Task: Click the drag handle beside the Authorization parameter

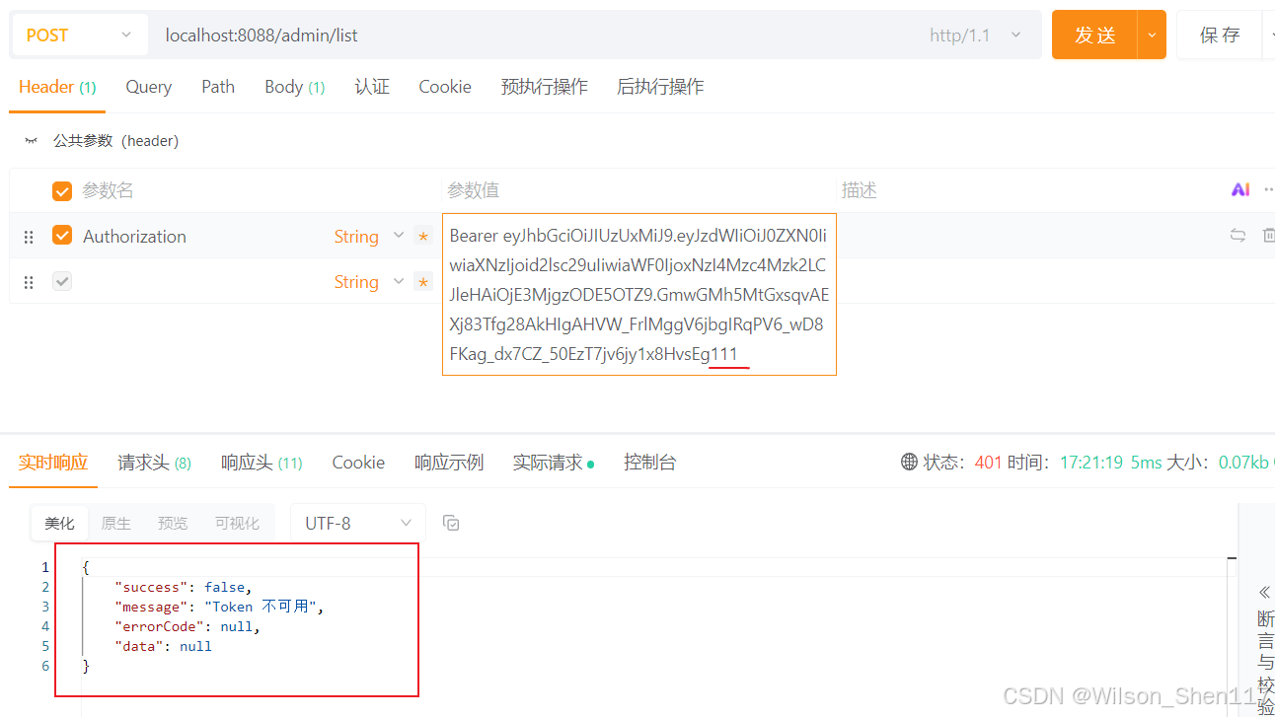Action: tap(29, 236)
